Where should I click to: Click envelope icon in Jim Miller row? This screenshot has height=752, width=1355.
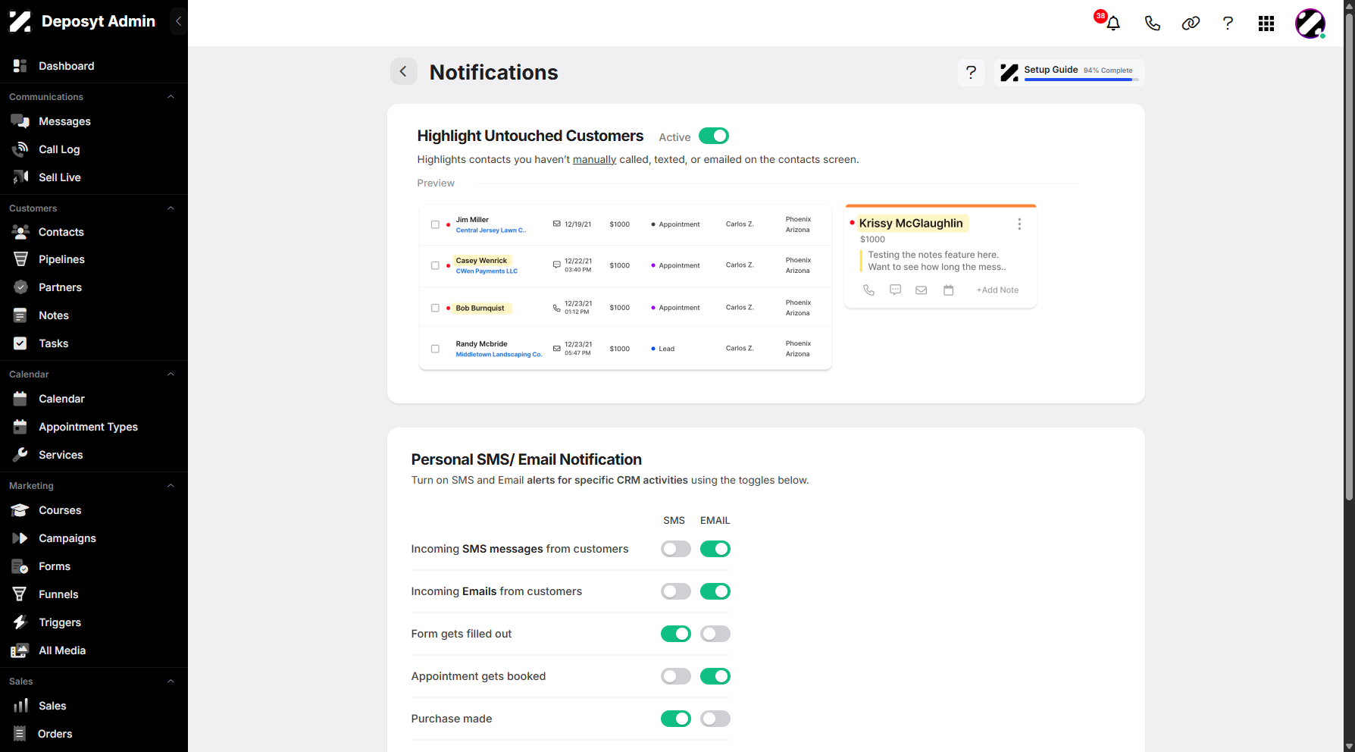point(557,224)
